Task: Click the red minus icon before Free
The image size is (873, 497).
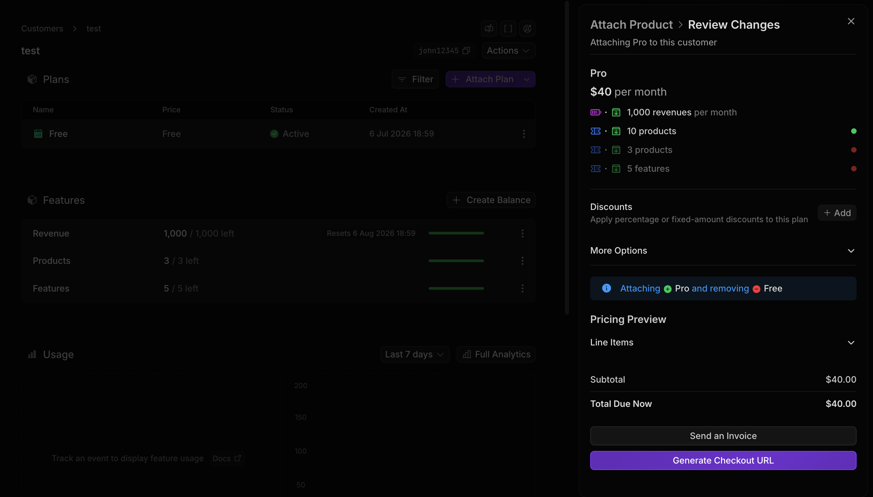Action: 757,289
